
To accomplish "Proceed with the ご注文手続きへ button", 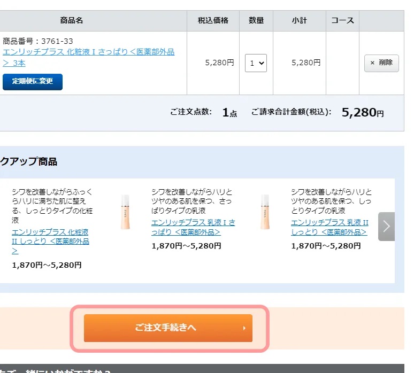I will (x=168, y=328).
